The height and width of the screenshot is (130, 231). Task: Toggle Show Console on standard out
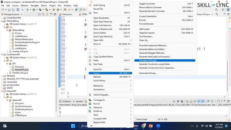[x=199, y=101]
